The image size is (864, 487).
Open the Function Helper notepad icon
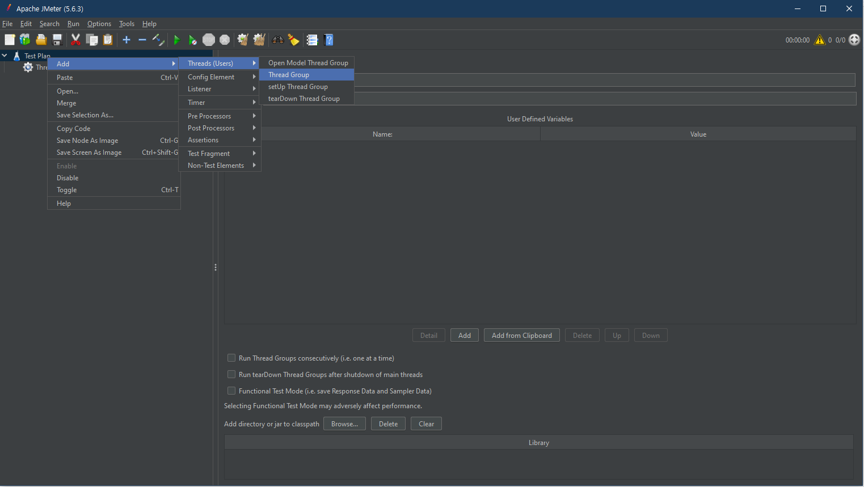(312, 40)
